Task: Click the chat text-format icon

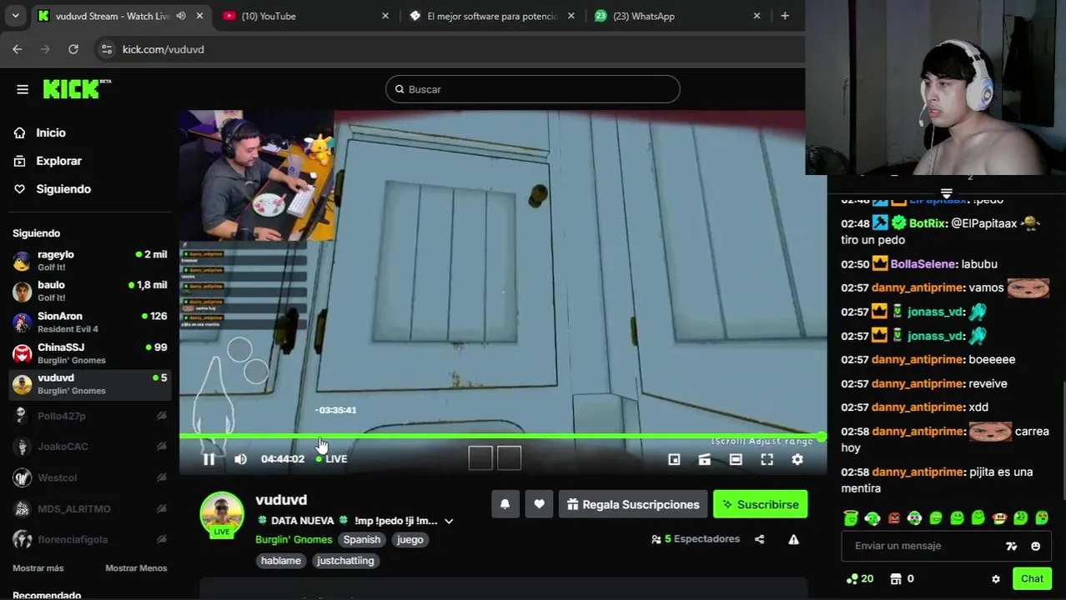Action: (x=1012, y=547)
